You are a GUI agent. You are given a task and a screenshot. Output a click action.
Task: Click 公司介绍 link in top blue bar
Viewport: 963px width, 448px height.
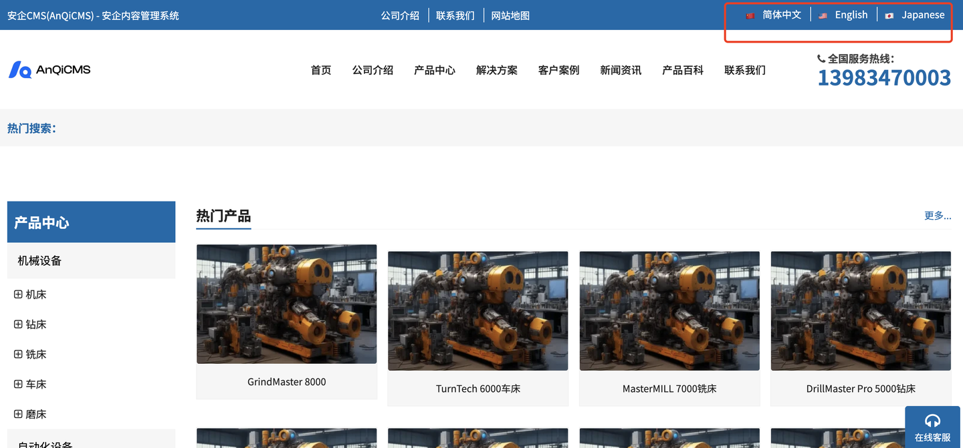[400, 15]
